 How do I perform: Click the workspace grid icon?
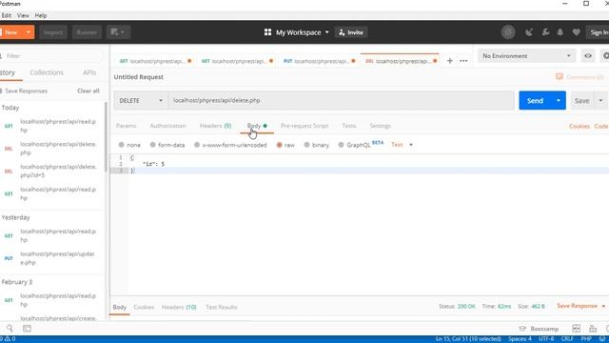(x=267, y=32)
